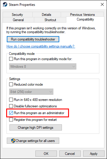Select the General tab
Screen dimensions: 107x159
18,20
